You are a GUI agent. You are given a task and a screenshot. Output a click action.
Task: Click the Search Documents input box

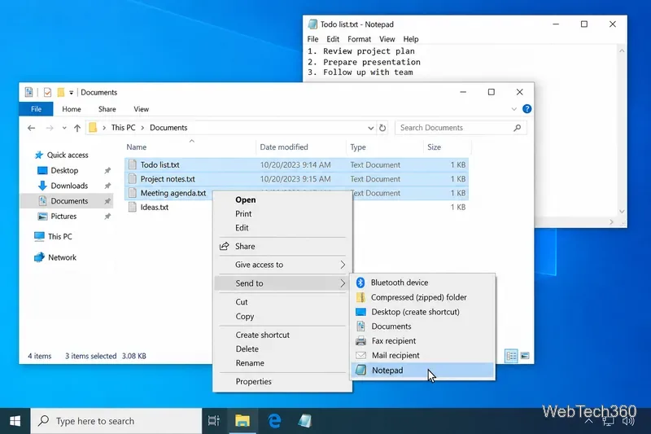tap(461, 128)
